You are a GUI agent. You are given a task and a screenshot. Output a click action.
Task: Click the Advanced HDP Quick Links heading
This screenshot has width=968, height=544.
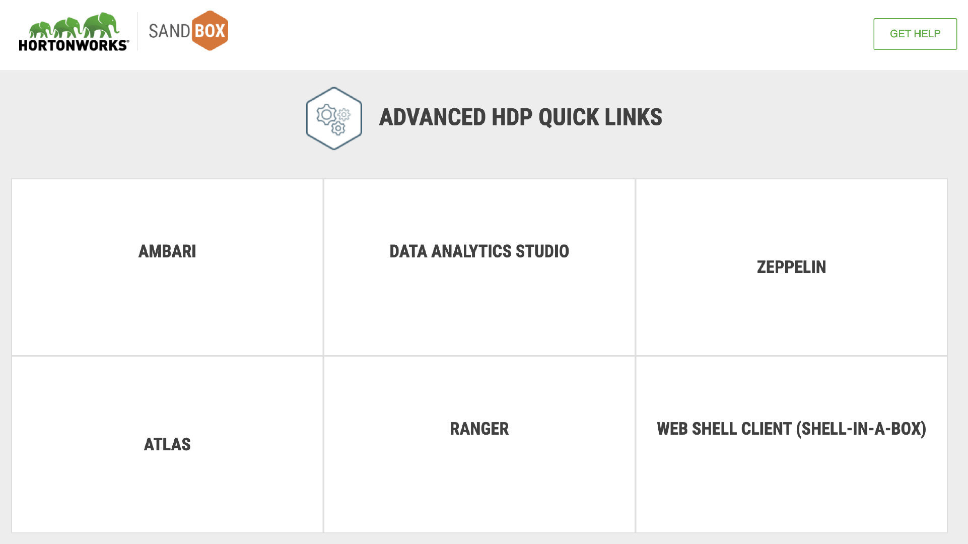click(520, 117)
